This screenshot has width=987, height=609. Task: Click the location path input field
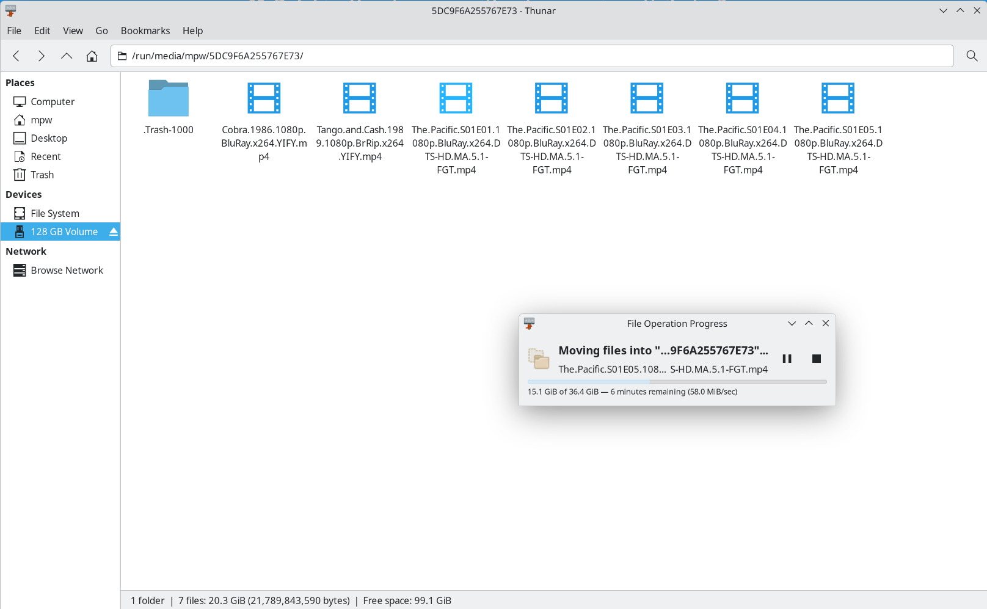pyautogui.click(x=531, y=56)
